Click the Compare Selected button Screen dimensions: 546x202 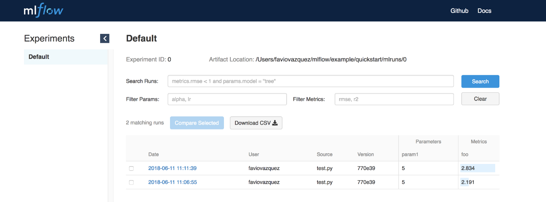[x=197, y=123]
